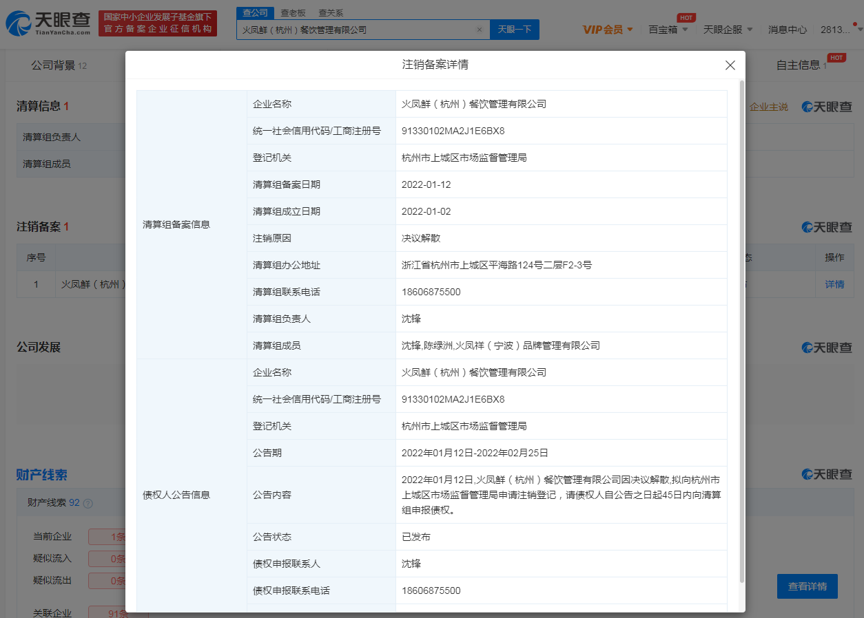Click the help icon beside 财产线索 92

(88, 503)
